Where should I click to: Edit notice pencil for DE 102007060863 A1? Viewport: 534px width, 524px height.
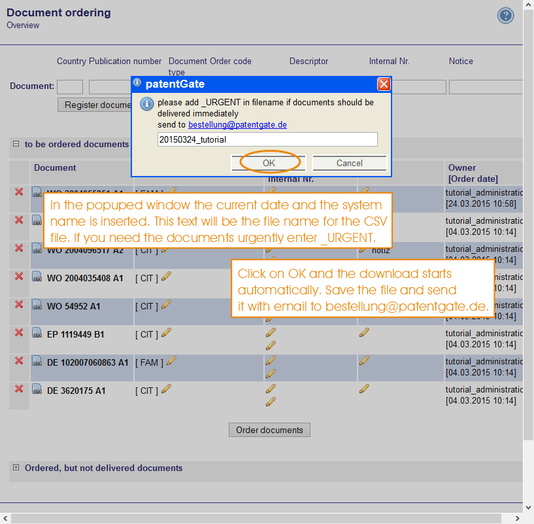[364, 360]
